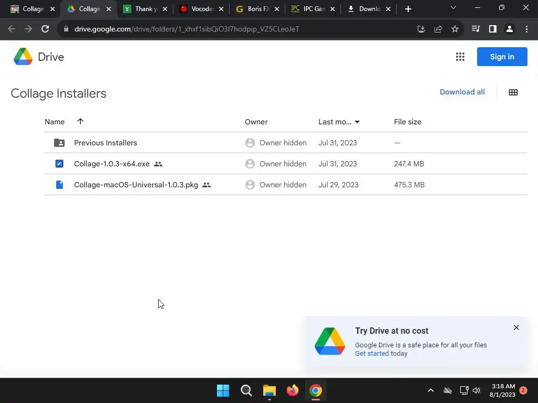Click 475.3 MB file size cell
The image size is (538, 403).
tap(409, 185)
